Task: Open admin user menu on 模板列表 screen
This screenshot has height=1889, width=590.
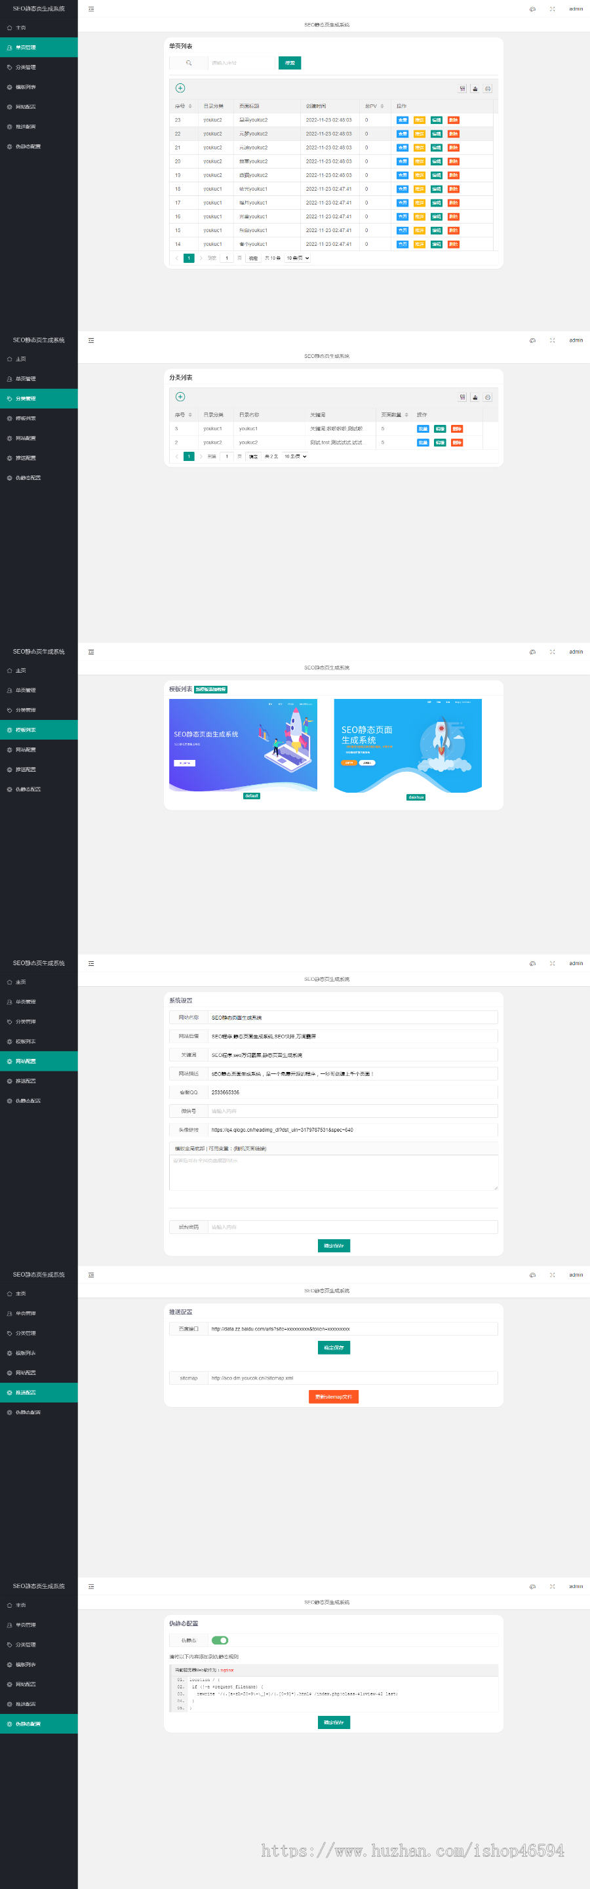Action: [x=576, y=652]
